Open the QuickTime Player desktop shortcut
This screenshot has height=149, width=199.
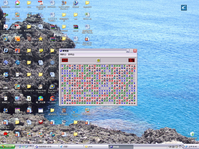tap(76, 112)
